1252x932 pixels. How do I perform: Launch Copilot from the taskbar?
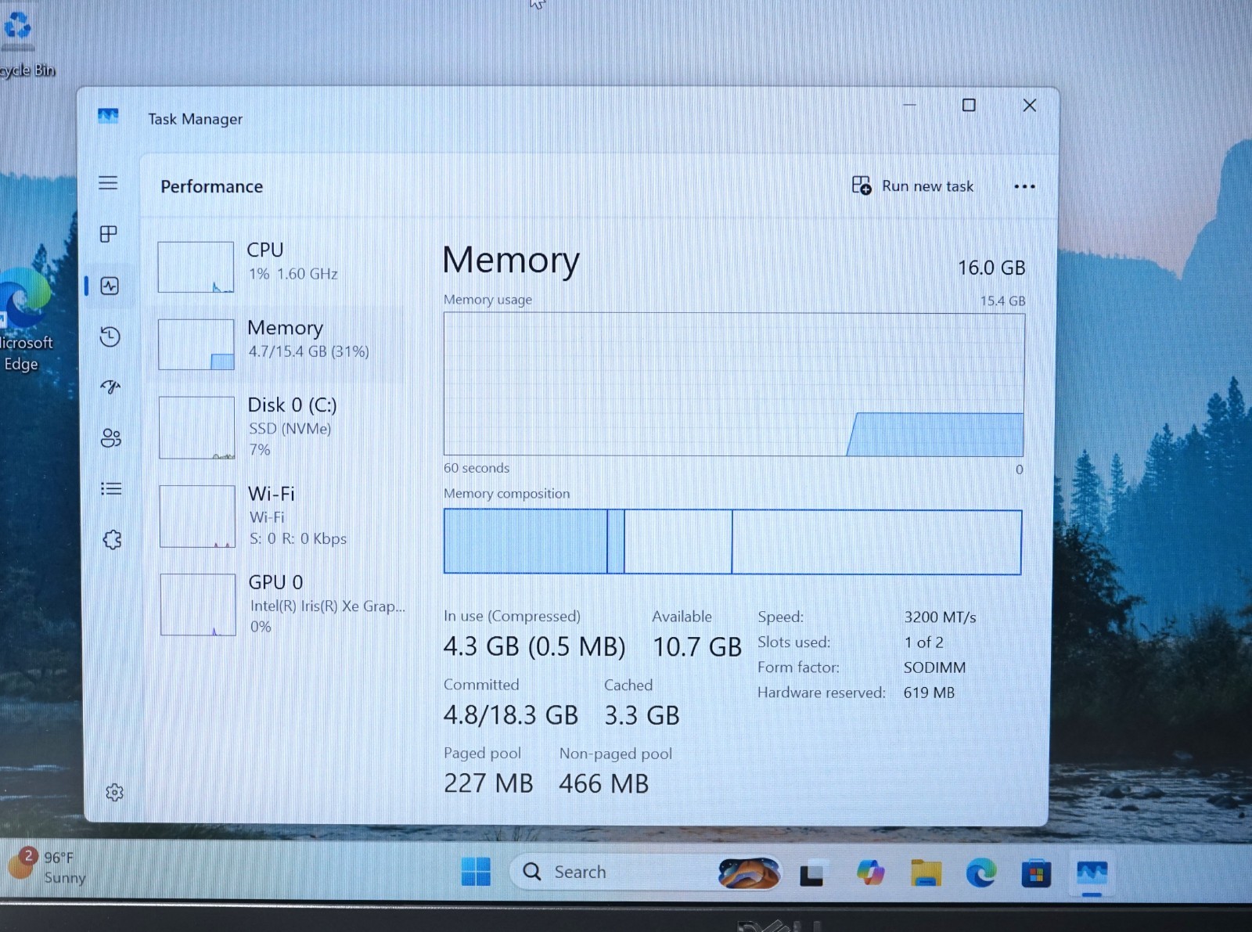pos(870,873)
